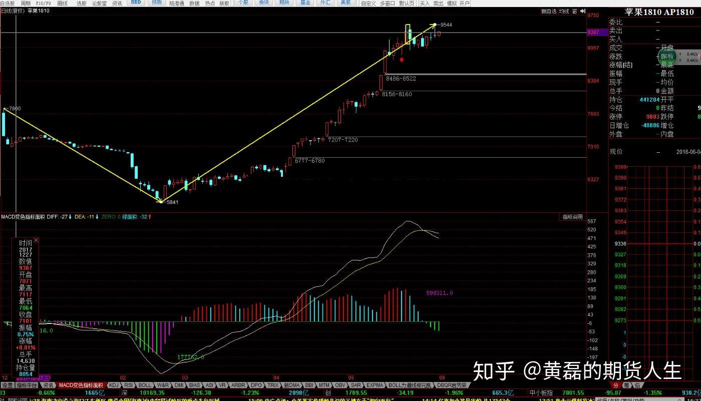
Task: Click the BBD toolbar button
Action: click(136, 3)
